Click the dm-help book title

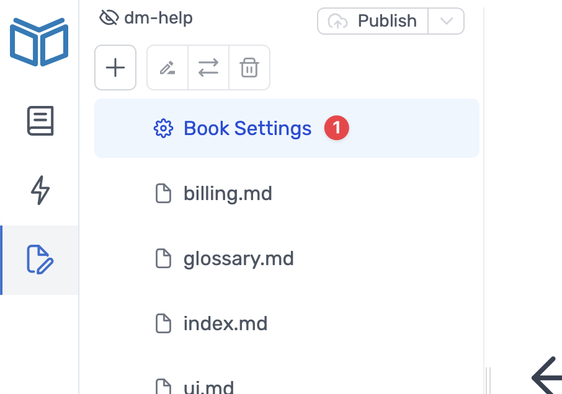pyautogui.click(x=158, y=18)
